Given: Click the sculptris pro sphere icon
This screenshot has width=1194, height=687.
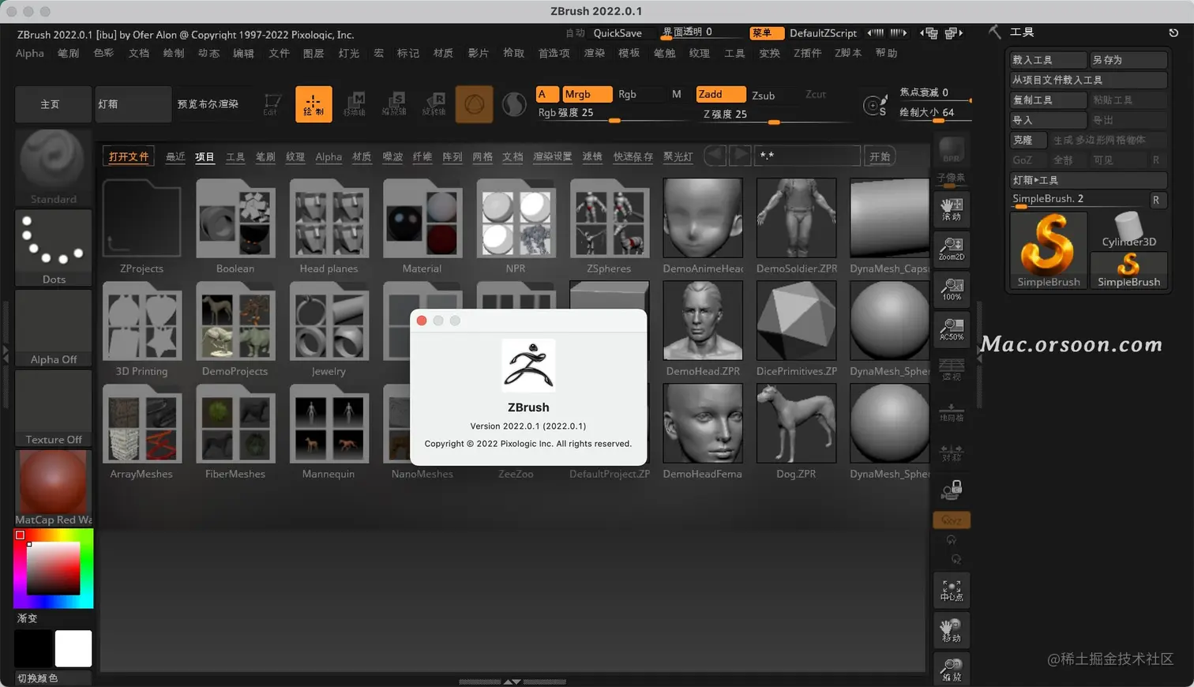Looking at the screenshot, I should pyautogui.click(x=514, y=104).
